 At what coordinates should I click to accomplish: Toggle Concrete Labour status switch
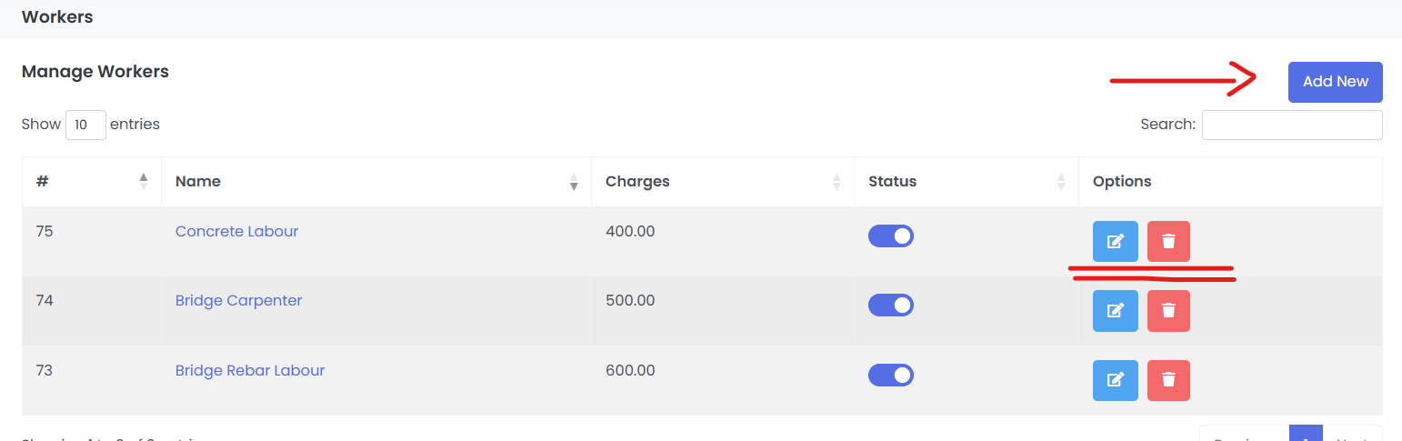(x=891, y=236)
